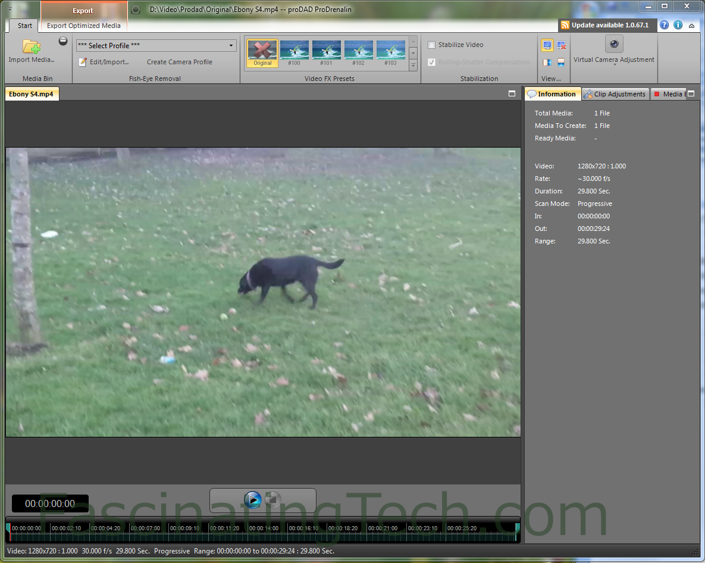Open the Export Optimized Media tab
Screen dimensions: 705x563
click(x=84, y=26)
